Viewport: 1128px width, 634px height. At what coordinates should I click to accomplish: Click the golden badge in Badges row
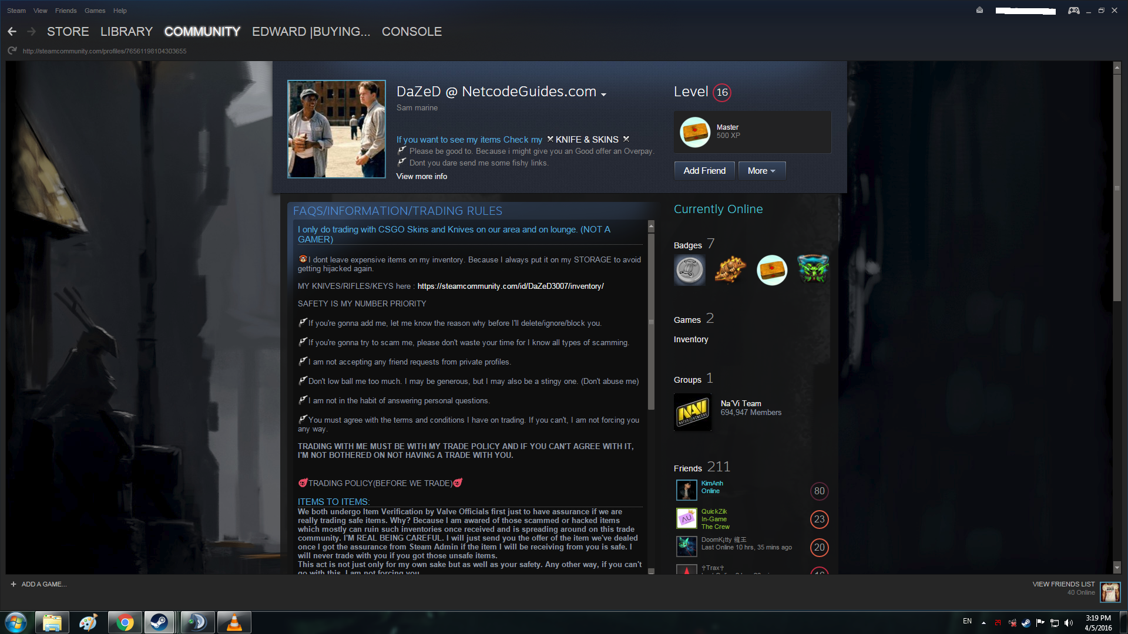click(x=730, y=270)
